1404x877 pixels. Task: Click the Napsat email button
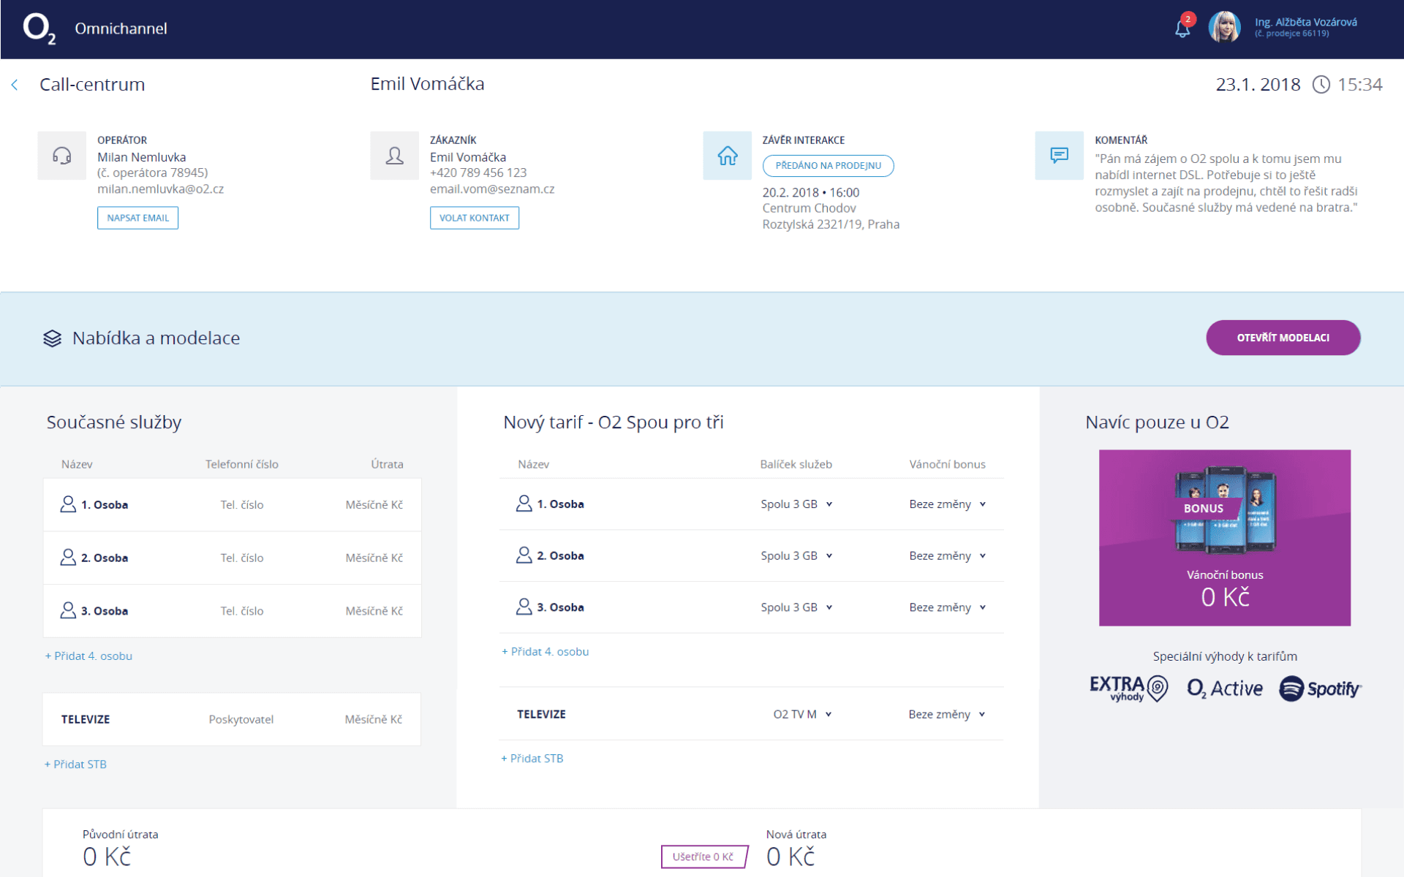(x=137, y=218)
